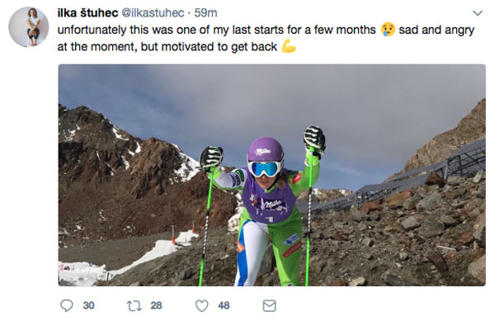
Task: View the skier photo in full size
Action: 271,175
